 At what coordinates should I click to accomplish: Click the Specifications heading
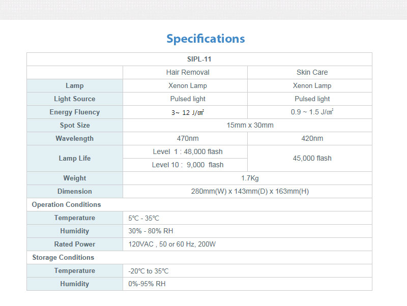(206, 39)
